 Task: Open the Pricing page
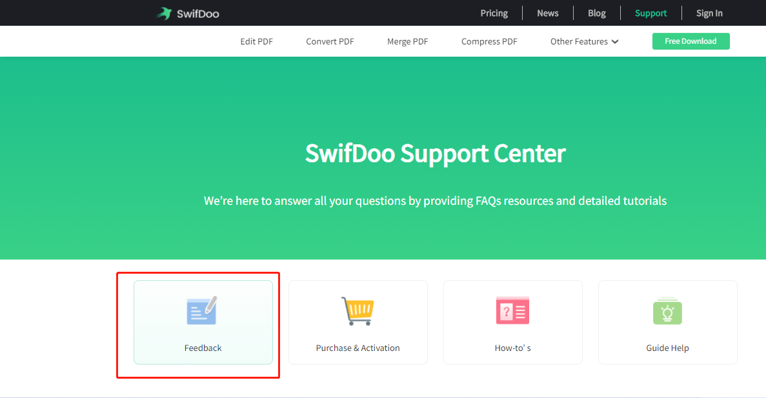click(x=494, y=14)
